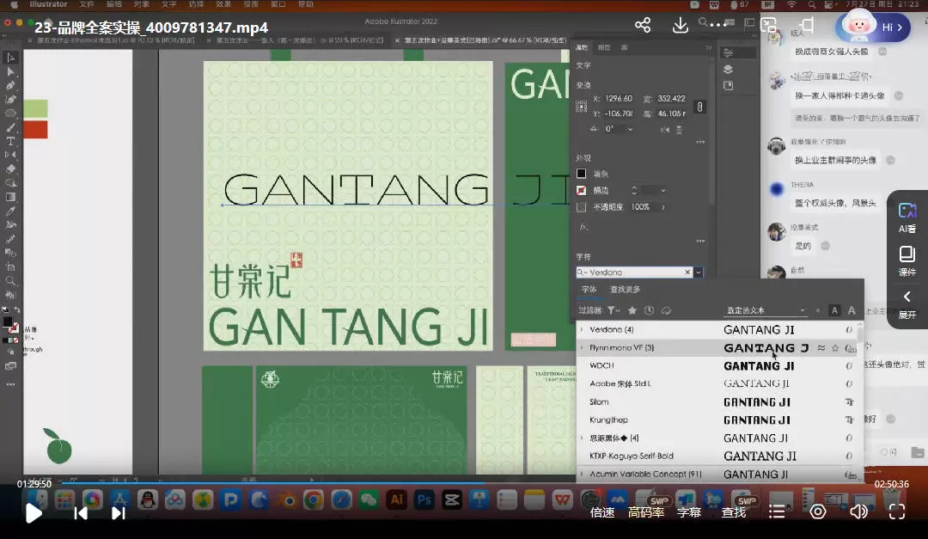The width and height of the screenshot is (928, 539).
Task: Change video quality via 高码率
Action: (x=646, y=512)
